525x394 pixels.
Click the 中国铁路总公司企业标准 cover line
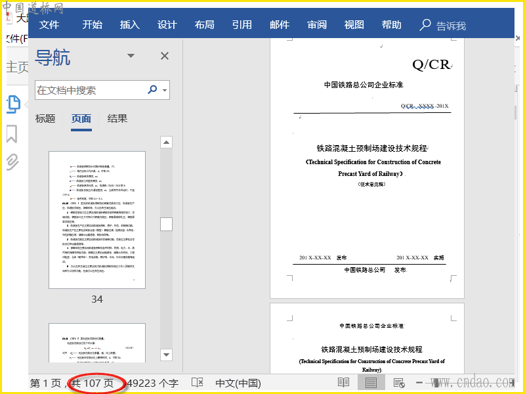tap(364, 85)
